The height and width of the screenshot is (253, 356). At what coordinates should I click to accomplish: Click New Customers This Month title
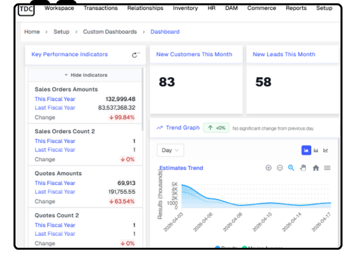(194, 55)
